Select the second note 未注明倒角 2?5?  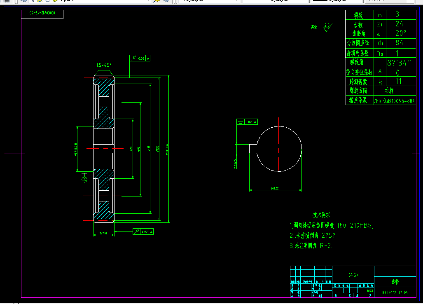click(312, 236)
